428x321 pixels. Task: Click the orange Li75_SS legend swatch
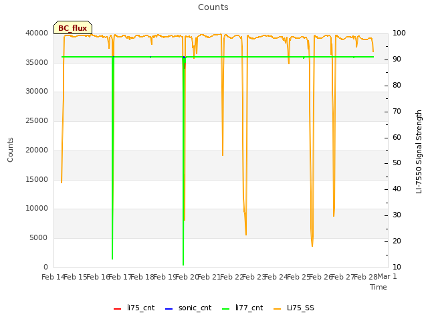[x=277, y=309]
